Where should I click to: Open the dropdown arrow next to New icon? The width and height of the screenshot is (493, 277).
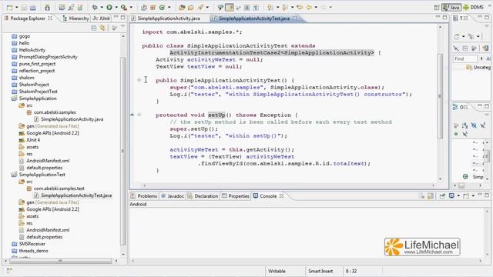pyautogui.click(x=16, y=7)
